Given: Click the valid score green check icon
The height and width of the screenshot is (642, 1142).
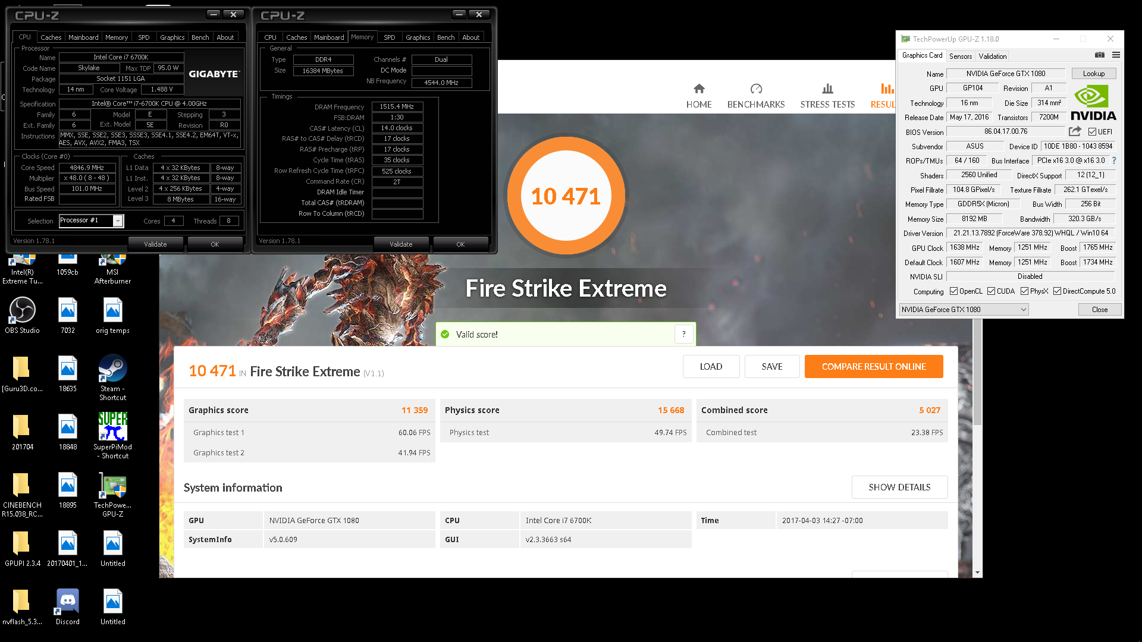Looking at the screenshot, I should tap(445, 334).
